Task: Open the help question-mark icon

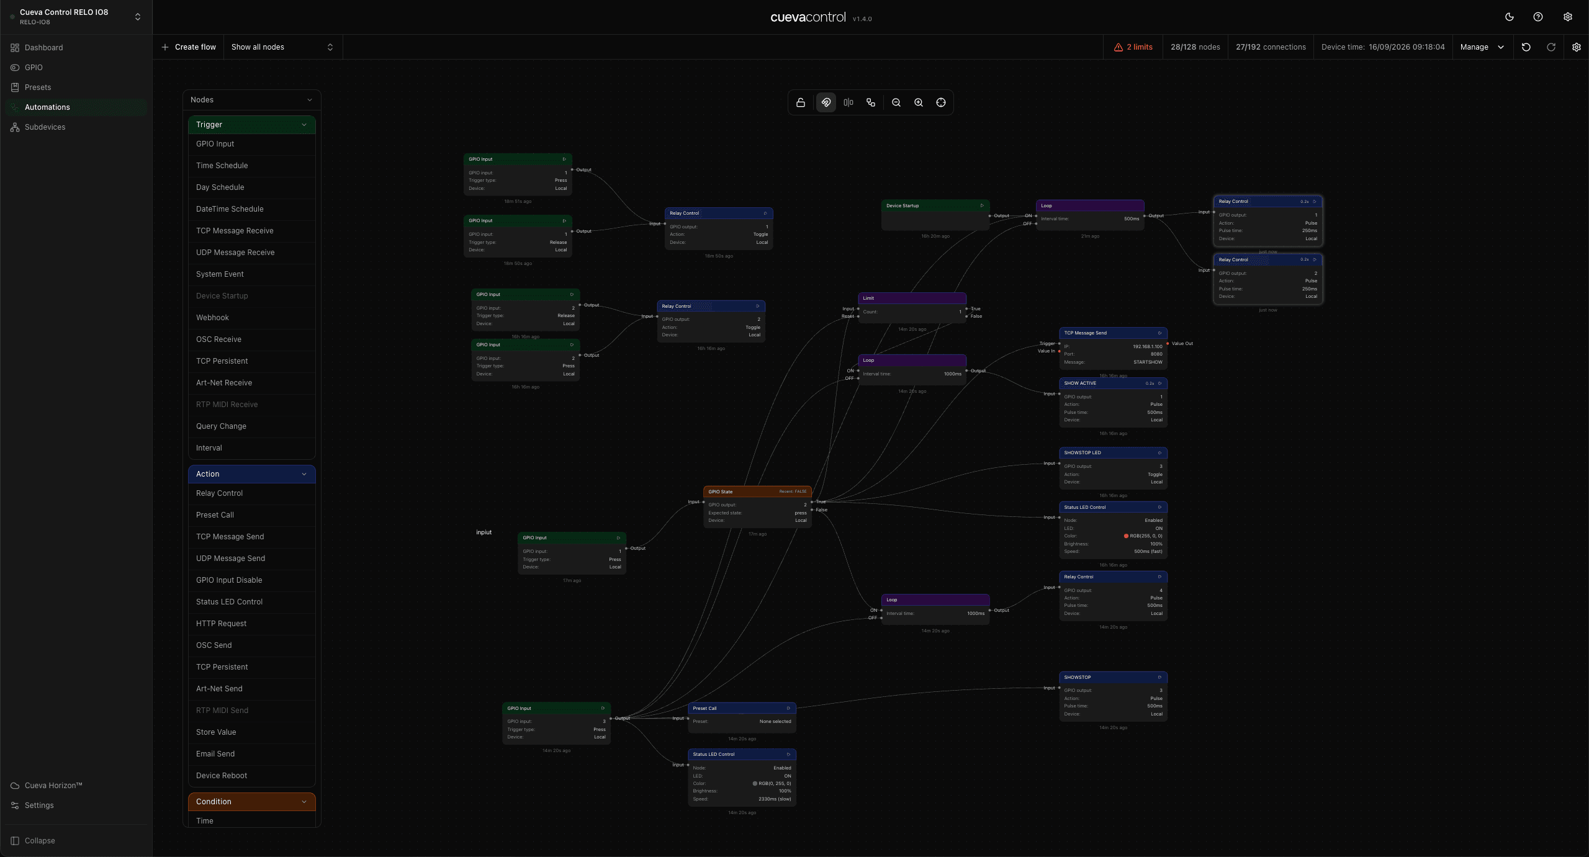Action: (1538, 17)
